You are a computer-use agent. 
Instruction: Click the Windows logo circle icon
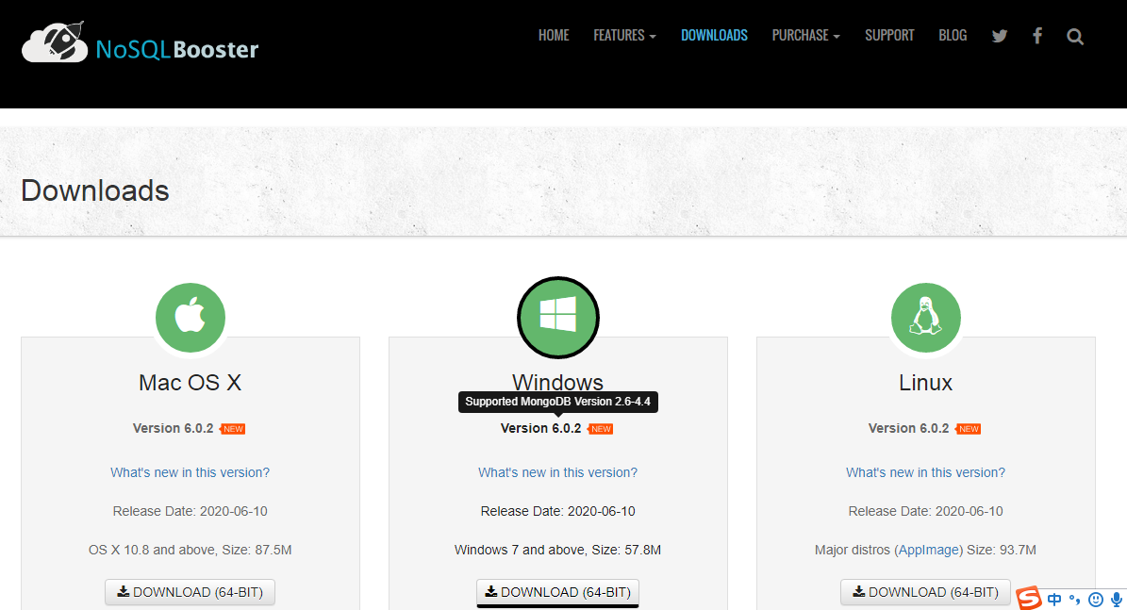pyautogui.click(x=557, y=317)
